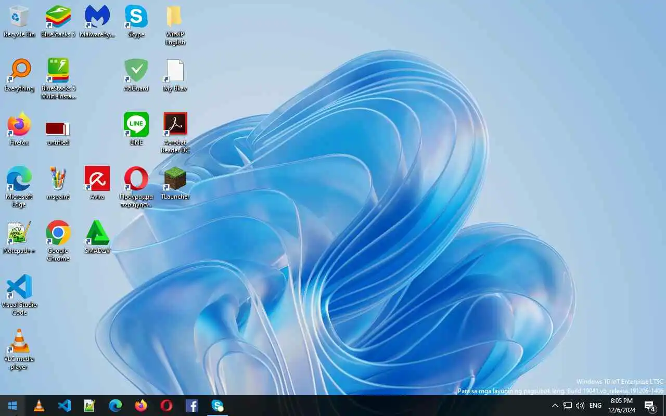Viewport: 666px width, 416px height.
Task: Select the AdGuard desktop shortcut
Action: tap(136, 75)
